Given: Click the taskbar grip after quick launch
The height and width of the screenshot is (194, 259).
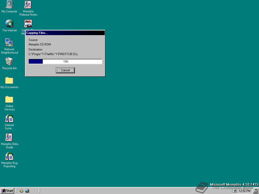Looking at the screenshot, I should click(x=39, y=191).
